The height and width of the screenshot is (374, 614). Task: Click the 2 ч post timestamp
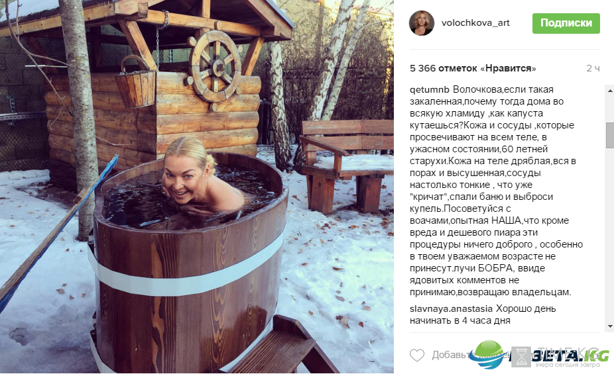(x=593, y=68)
